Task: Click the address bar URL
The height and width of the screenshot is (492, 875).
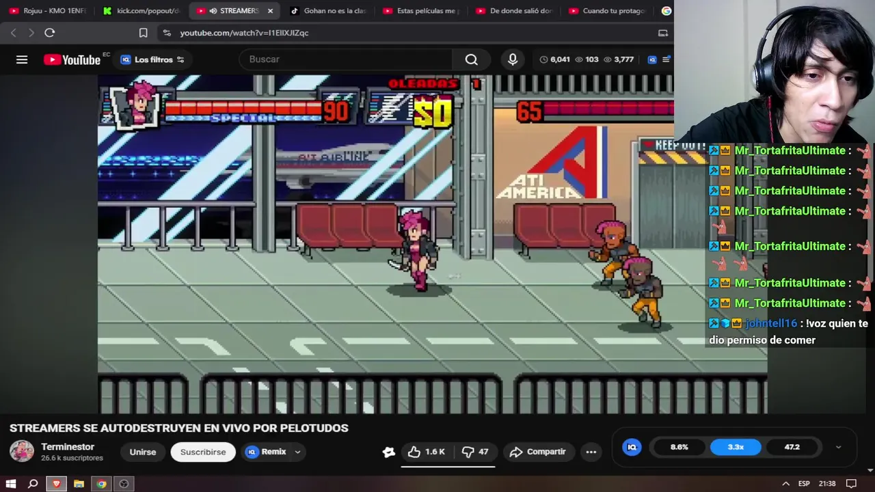Action: 244,33
